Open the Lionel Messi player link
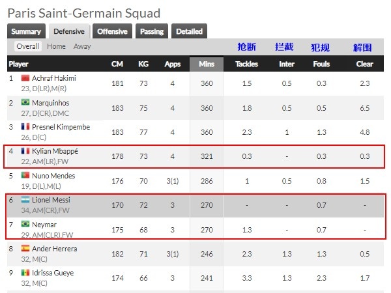The height and width of the screenshot is (293, 391). (51, 200)
